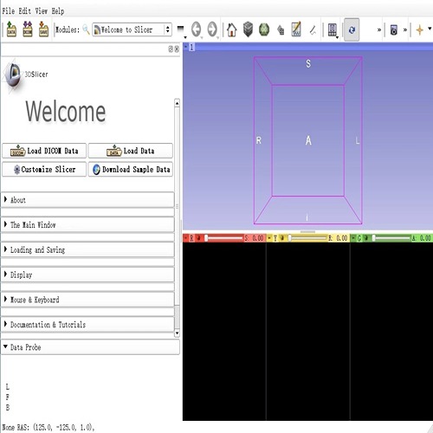Image resolution: width=433 pixels, height=433 pixels.
Task: Toggle the small icon beside yellow Y label
Action: click(282, 238)
